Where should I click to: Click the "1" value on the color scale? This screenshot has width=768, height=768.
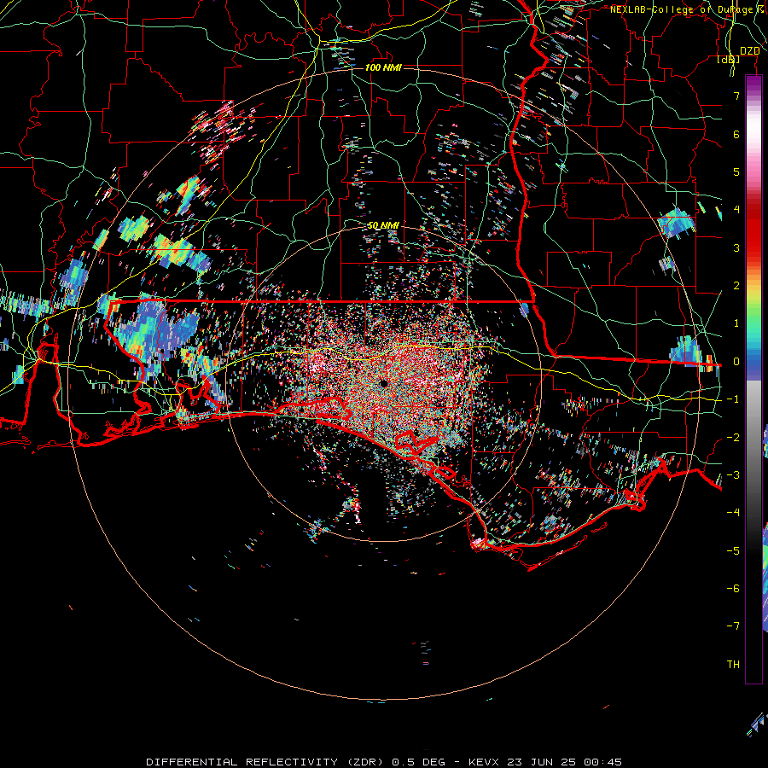tap(736, 323)
